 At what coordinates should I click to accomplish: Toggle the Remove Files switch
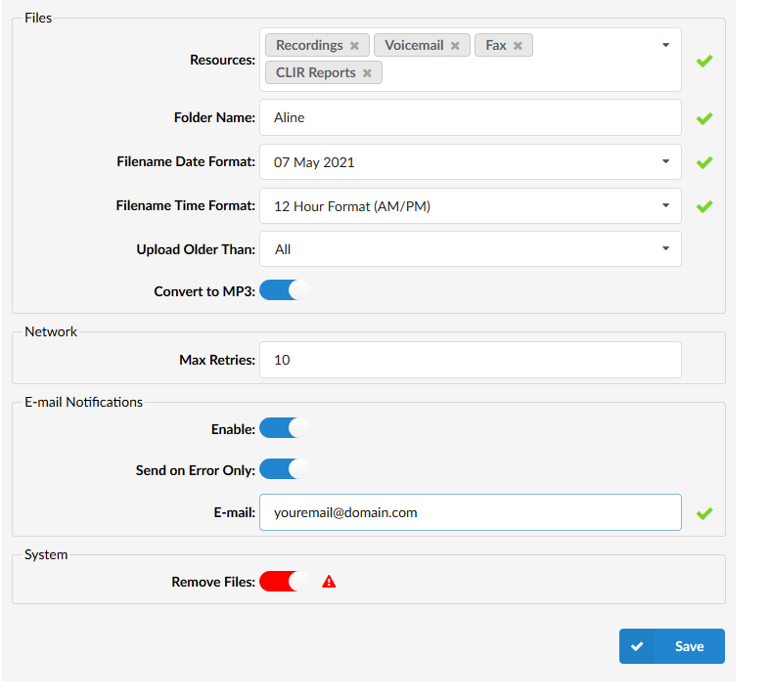[284, 582]
